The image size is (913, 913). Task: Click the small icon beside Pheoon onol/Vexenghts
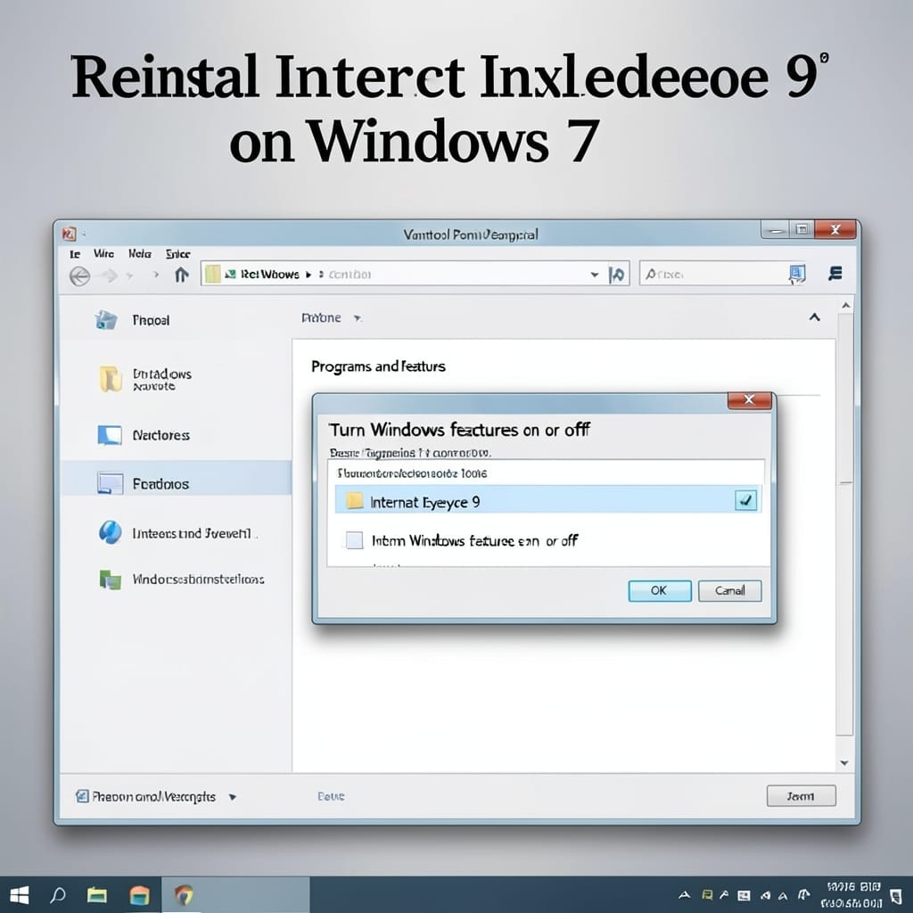[x=82, y=796]
